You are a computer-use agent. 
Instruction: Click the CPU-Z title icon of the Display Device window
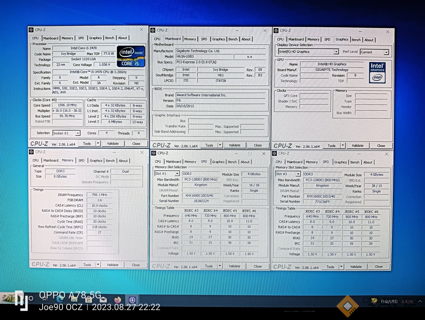coord(276,31)
